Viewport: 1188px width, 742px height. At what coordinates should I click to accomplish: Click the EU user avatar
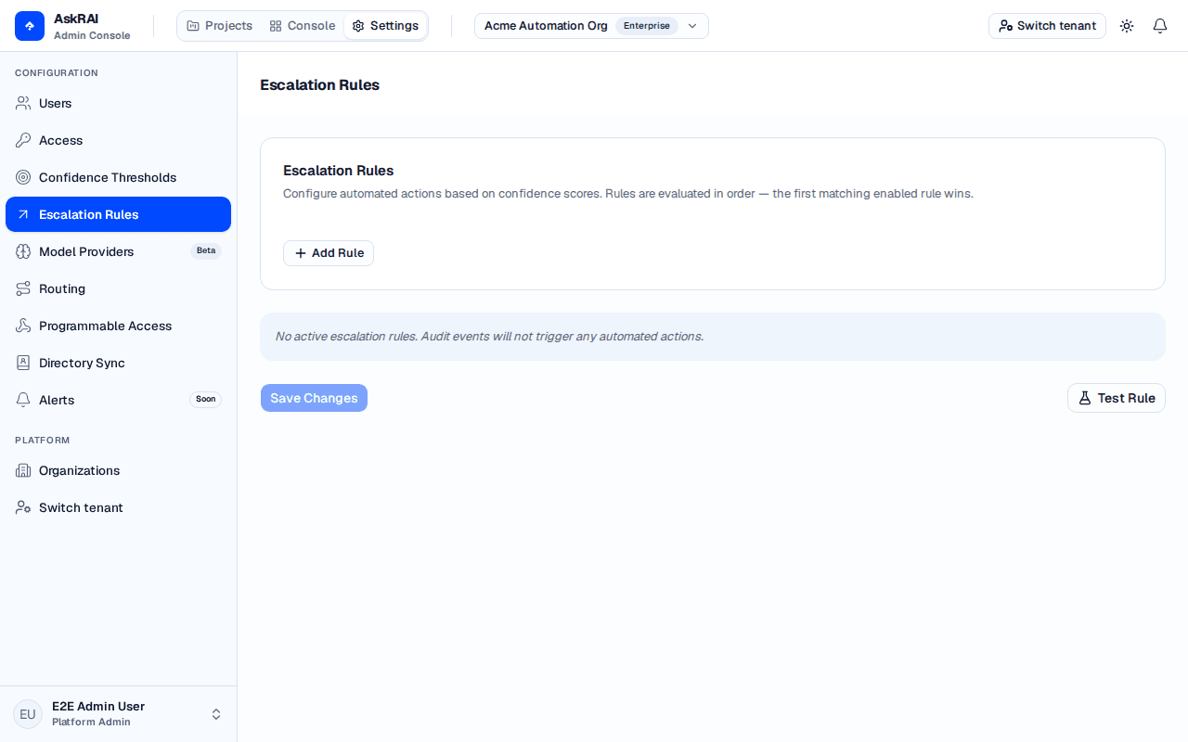tap(28, 714)
